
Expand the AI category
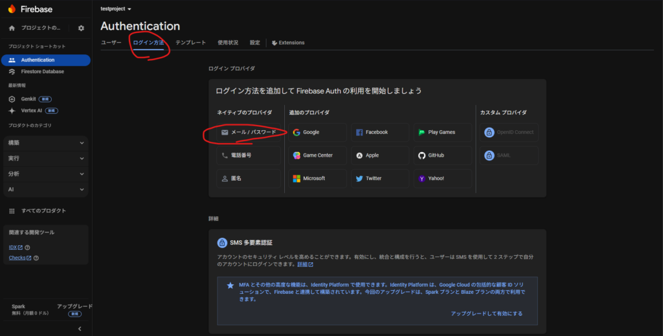click(46, 189)
